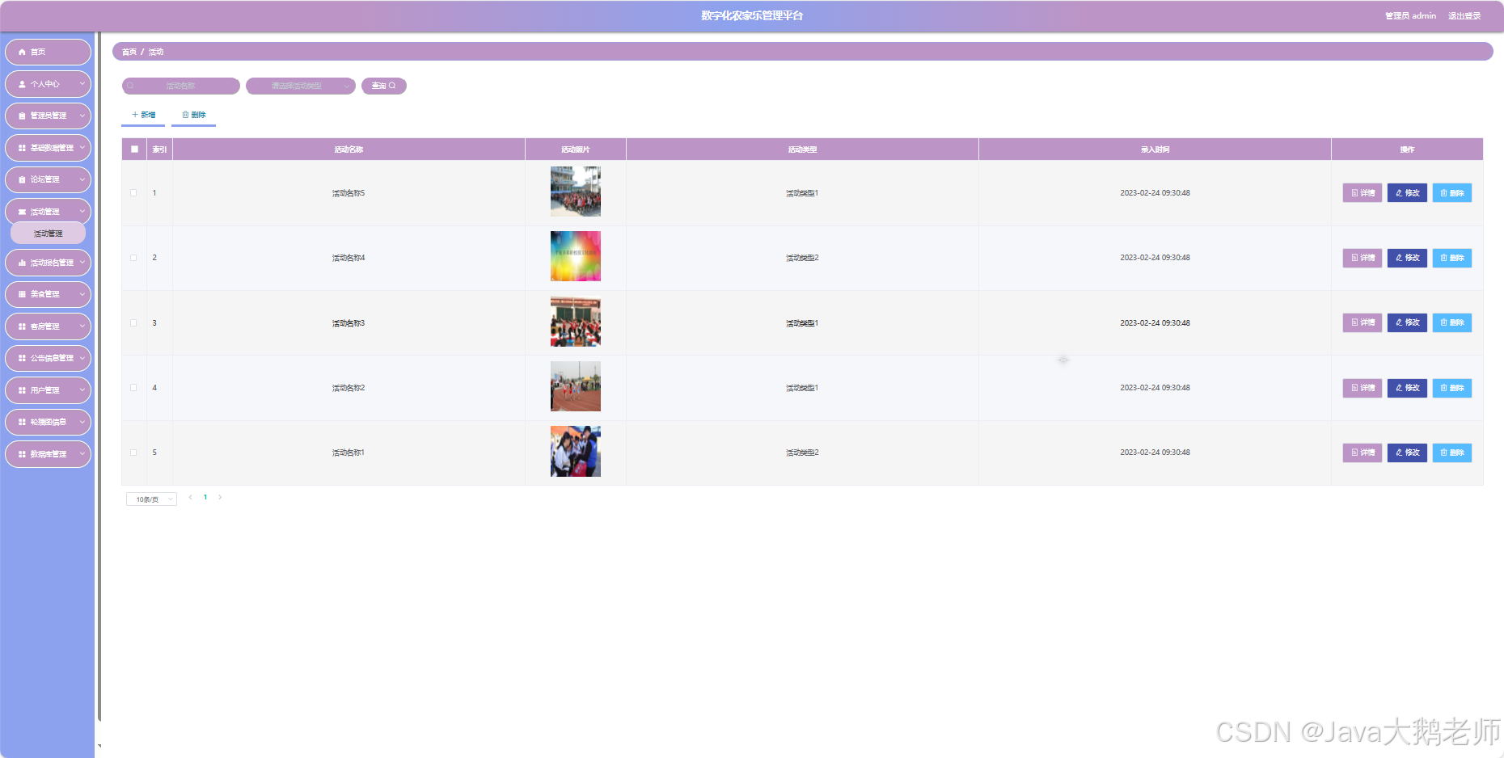View 详情 for 活动名称3
1504x758 pixels.
point(1362,322)
